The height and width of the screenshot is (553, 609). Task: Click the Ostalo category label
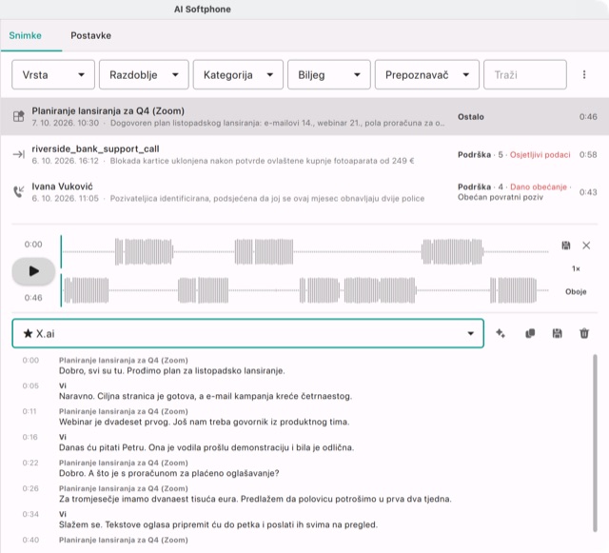click(x=471, y=117)
